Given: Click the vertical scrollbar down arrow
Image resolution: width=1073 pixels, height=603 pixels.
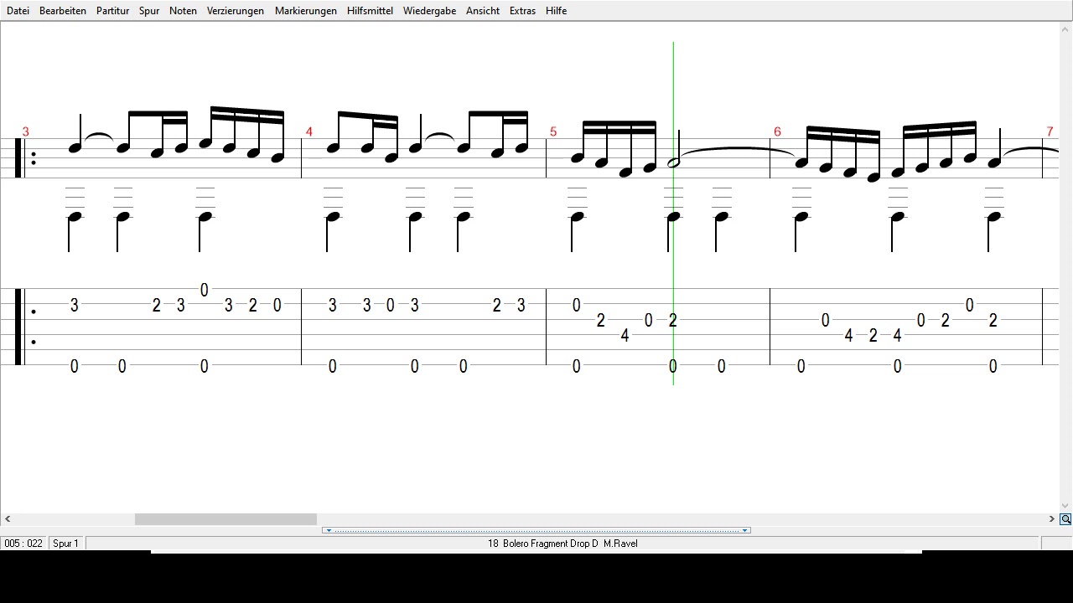Looking at the screenshot, I should 1065,506.
